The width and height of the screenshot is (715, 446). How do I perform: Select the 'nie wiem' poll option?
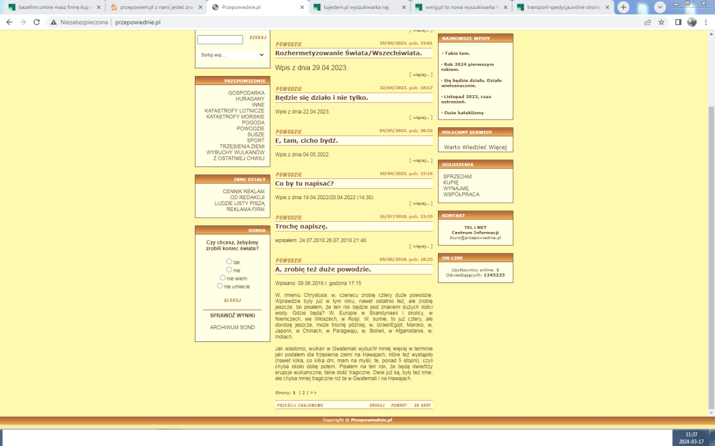coord(223,278)
